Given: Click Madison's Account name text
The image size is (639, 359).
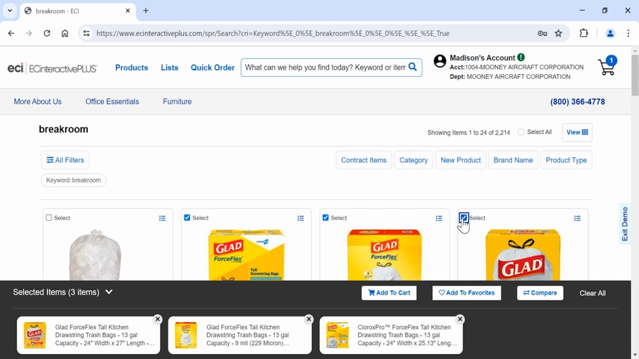Looking at the screenshot, I should [x=482, y=58].
